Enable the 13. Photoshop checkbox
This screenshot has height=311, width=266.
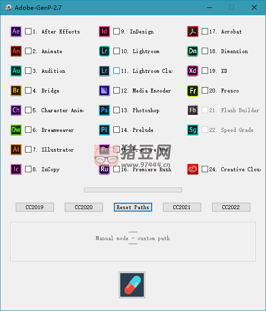[x=116, y=110]
